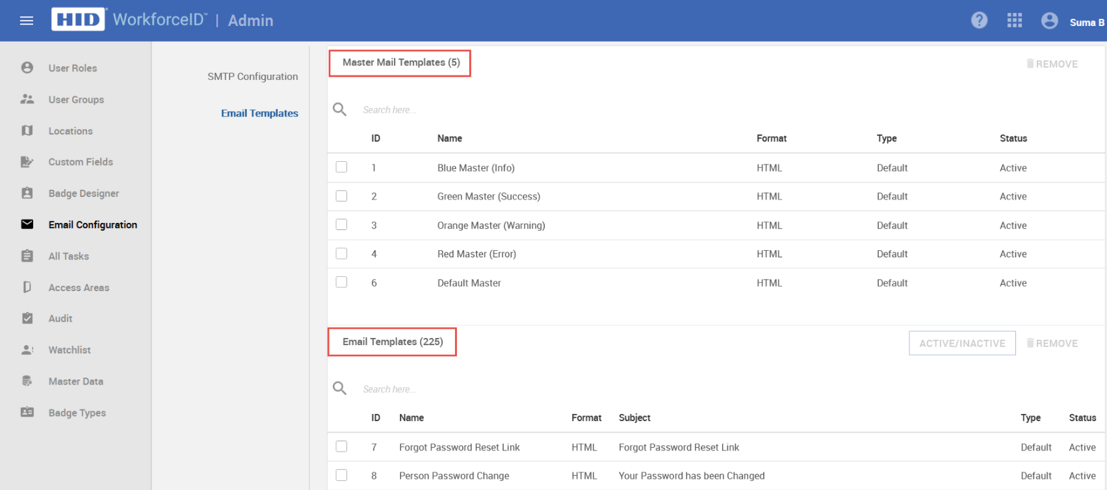Check the Forgot Password Reset Link checkbox
The width and height of the screenshot is (1107, 490).
click(341, 446)
